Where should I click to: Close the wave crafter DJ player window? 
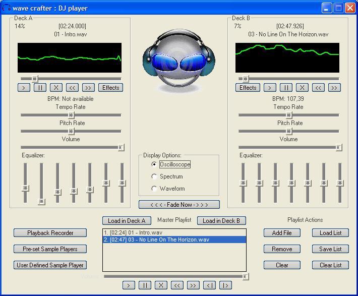pos(350,8)
